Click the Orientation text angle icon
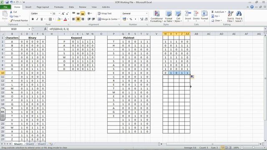This screenshot has height=150, width=267. [x=89, y=13]
